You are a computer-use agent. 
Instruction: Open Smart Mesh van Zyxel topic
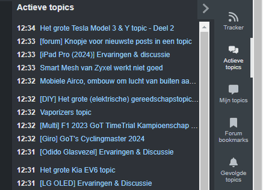(101, 68)
